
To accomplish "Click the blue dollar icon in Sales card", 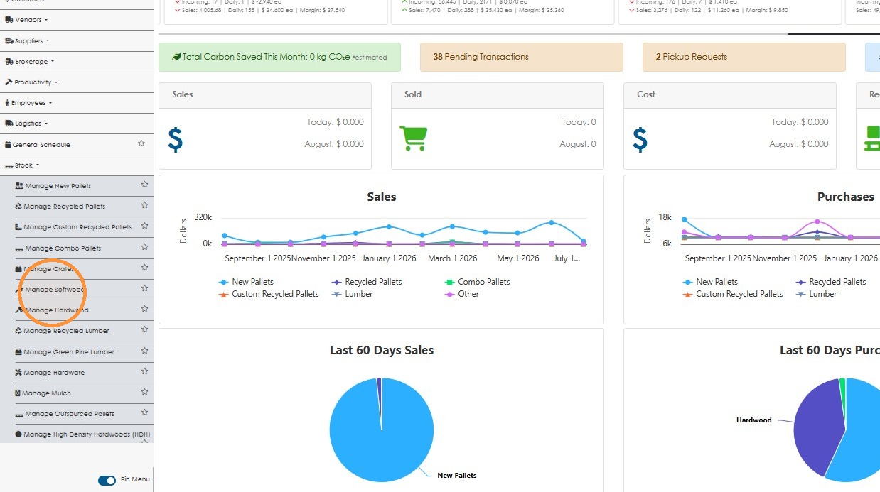I will coord(176,139).
